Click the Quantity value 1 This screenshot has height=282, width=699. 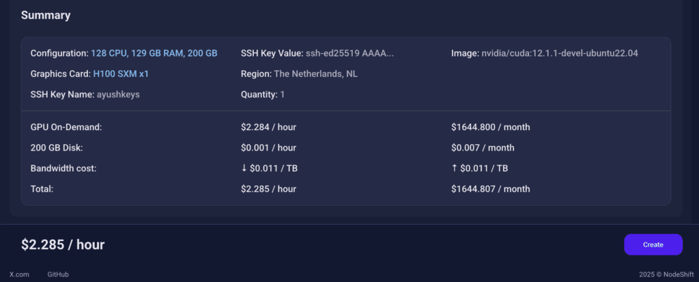click(x=282, y=95)
